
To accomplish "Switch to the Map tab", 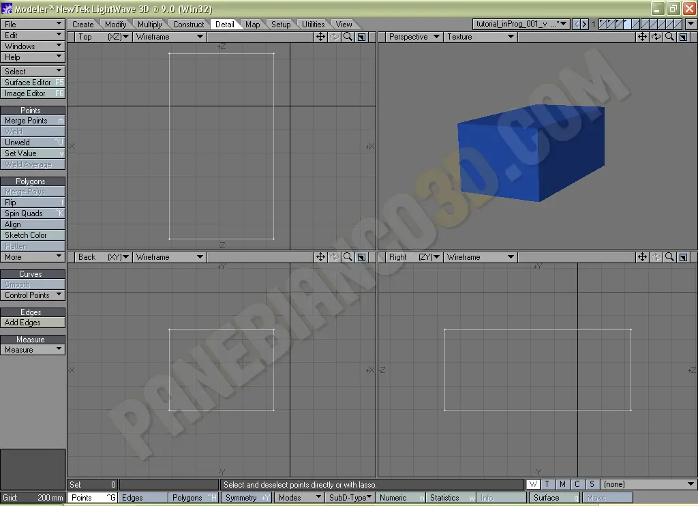I will point(252,25).
